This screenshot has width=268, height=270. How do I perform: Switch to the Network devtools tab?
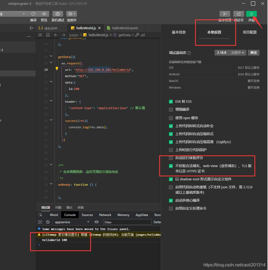pyautogui.click(x=105, y=215)
